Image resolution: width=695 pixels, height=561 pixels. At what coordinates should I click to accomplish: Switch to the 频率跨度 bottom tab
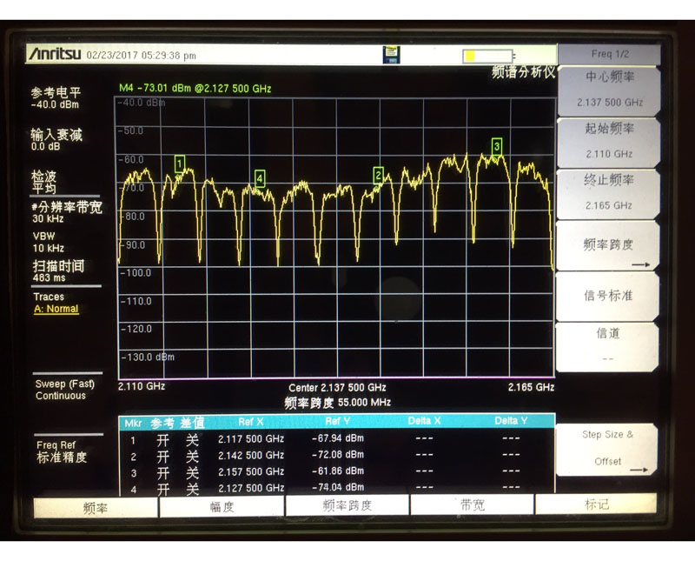coord(347,505)
